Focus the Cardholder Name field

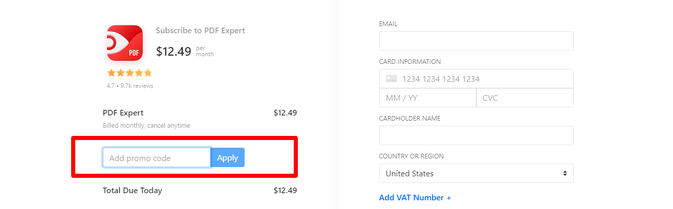[x=476, y=135]
